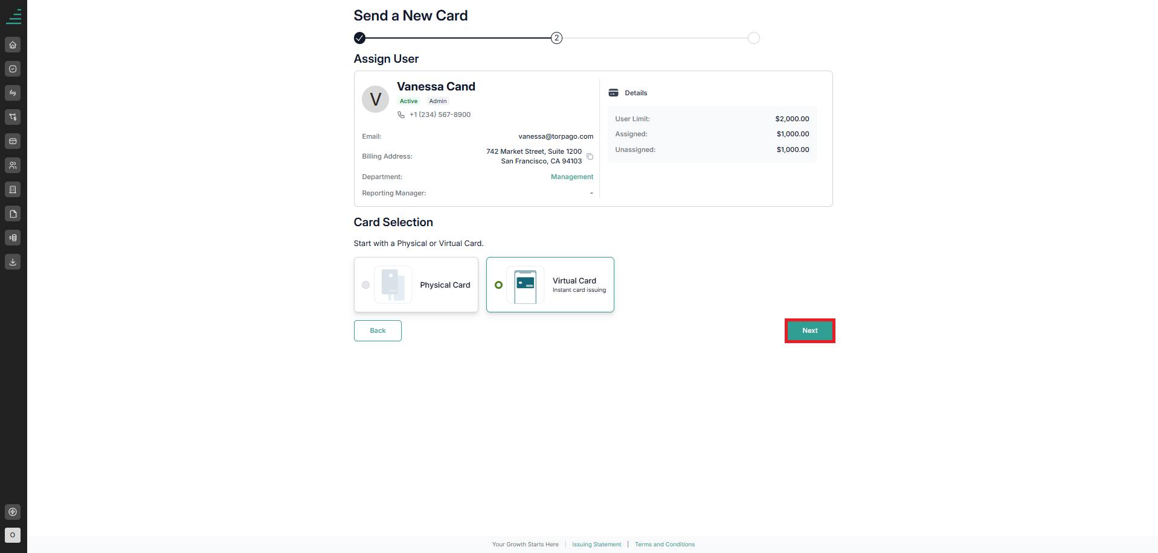This screenshot has width=1158, height=553.
Task: Open Terms and Conditions footer link
Action: click(x=664, y=545)
